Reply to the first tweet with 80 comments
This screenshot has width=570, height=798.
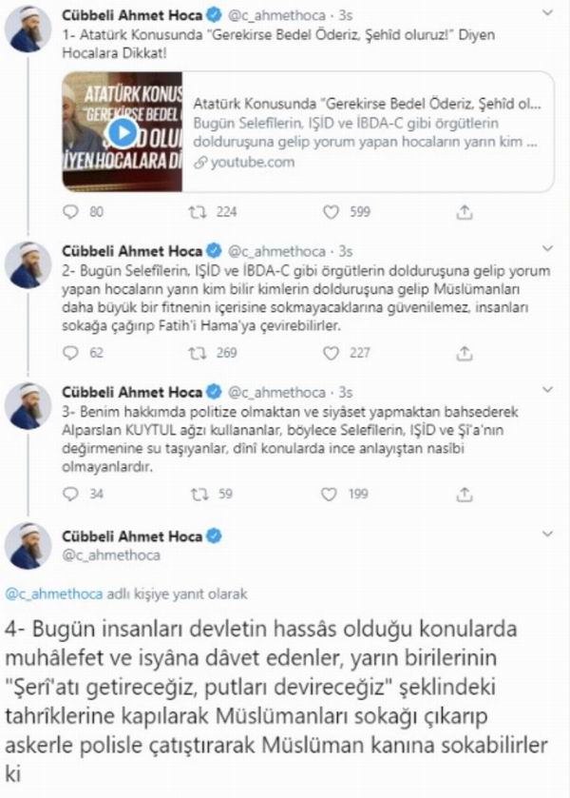[x=70, y=212]
